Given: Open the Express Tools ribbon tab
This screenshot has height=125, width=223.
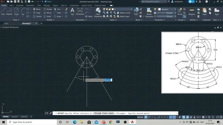Looking at the screenshot, I should point(86,6).
